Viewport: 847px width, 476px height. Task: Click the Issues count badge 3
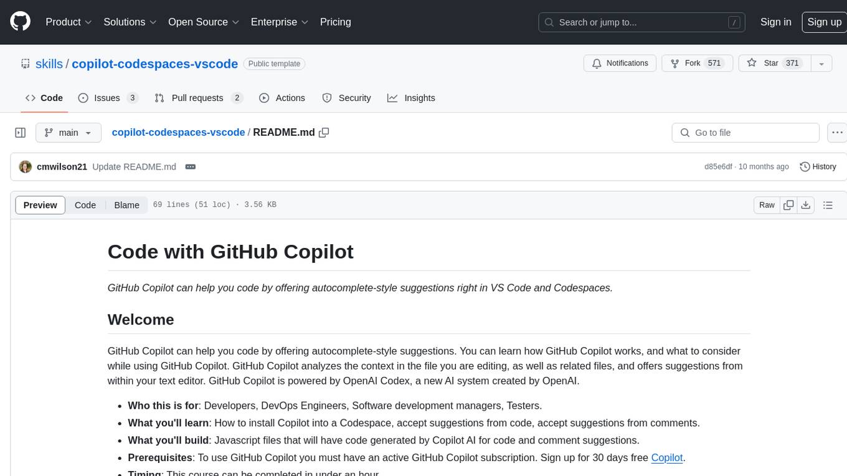(x=132, y=98)
